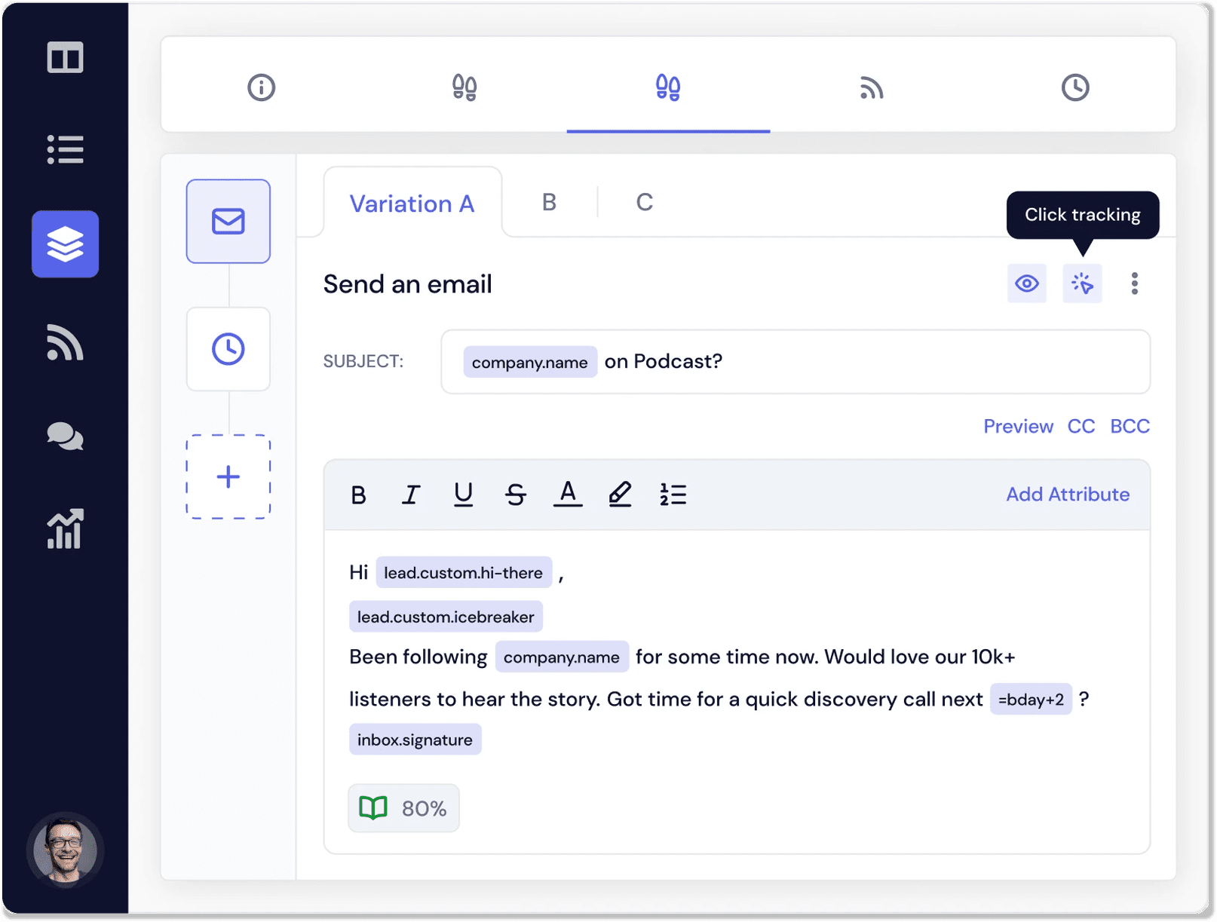
Task: Open the chat conversations sidebar icon
Action: [65, 436]
